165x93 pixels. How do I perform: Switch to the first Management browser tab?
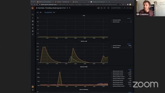pyautogui.click(x=45, y=2)
